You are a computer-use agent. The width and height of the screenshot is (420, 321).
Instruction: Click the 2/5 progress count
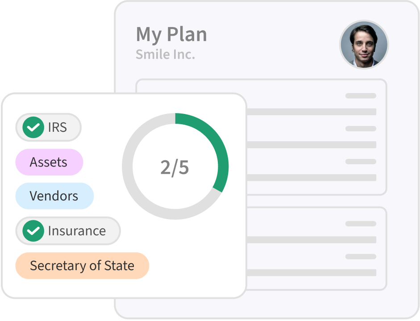pyautogui.click(x=175, y=167)
